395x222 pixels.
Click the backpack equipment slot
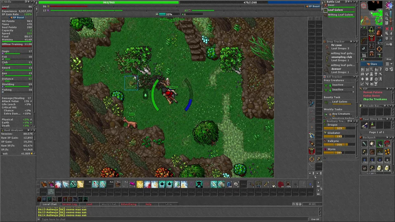(x=379, y=33)
